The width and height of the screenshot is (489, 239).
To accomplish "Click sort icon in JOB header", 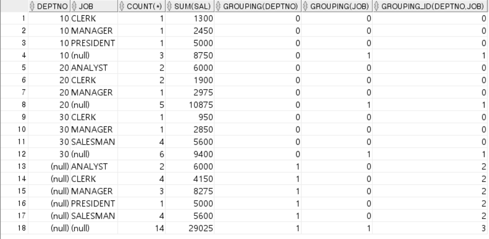I will tap(74, 6).
